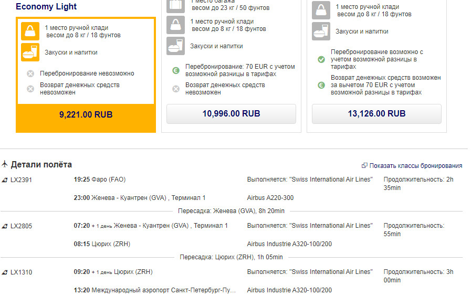Click the '23:00 Женева - Куантрен (GVA)' arrival line

(139, 198)
